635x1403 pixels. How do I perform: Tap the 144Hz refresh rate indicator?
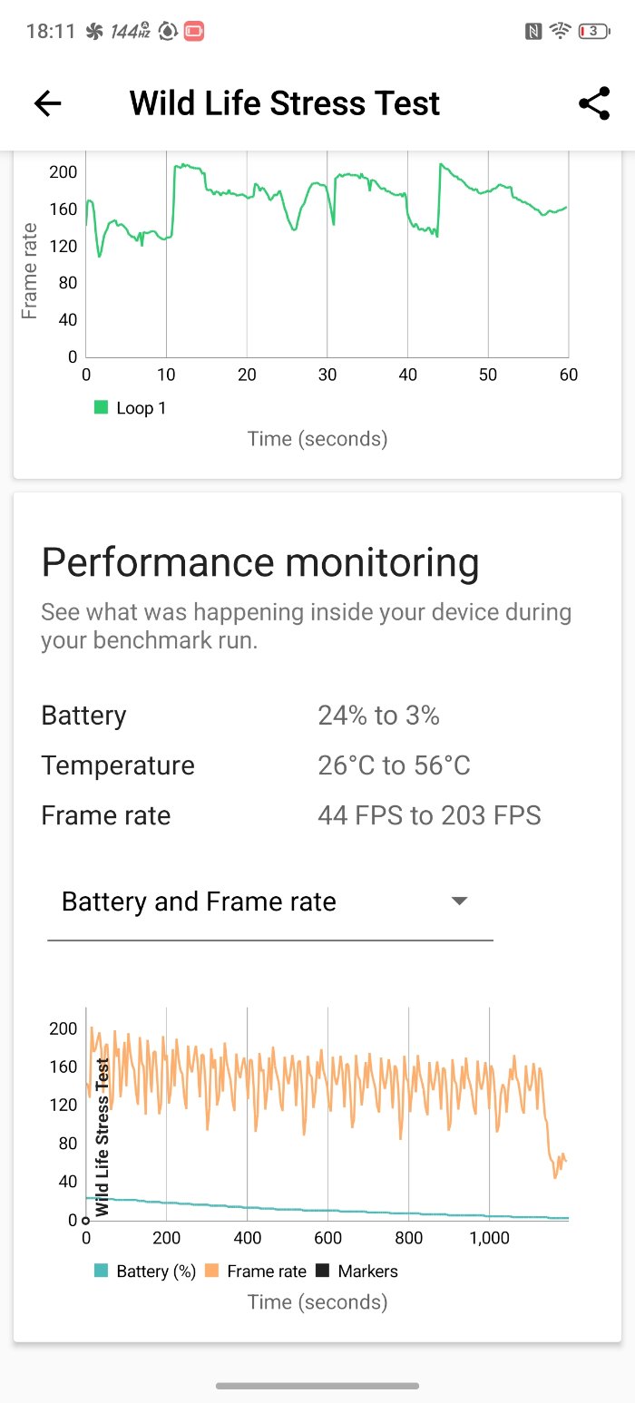point(131,32)
